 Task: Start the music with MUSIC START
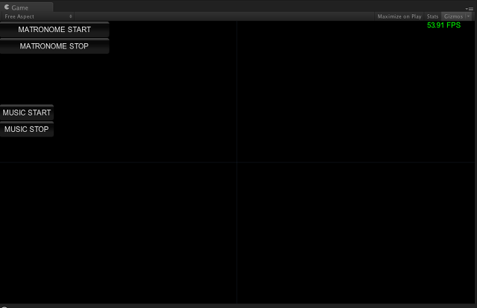point(27,113)
